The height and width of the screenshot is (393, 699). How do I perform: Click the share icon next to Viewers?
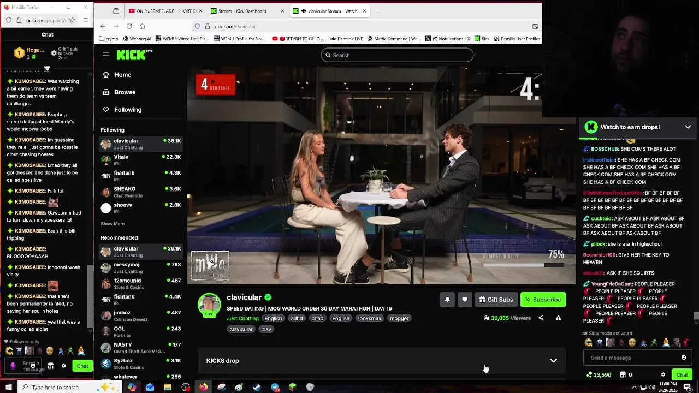tap(541, 318)
